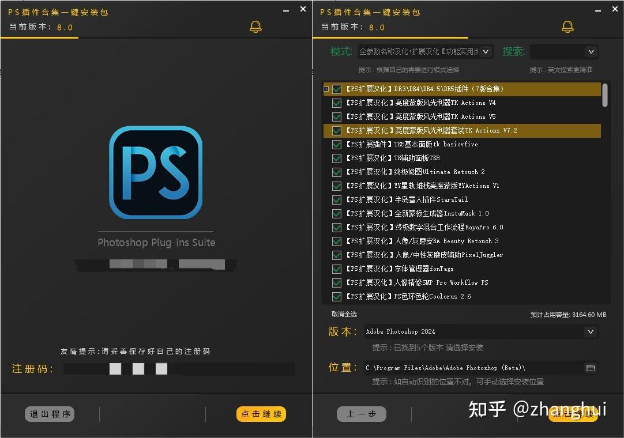Disable the PS色环色轮Coolorus 2.6 plugin

[x=336, y=296]
